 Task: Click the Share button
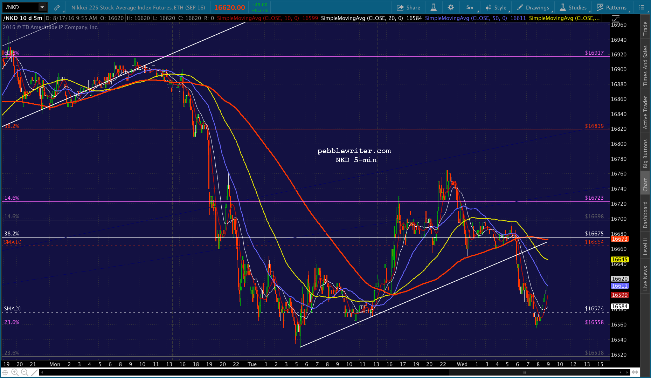(x=408, y=7)
